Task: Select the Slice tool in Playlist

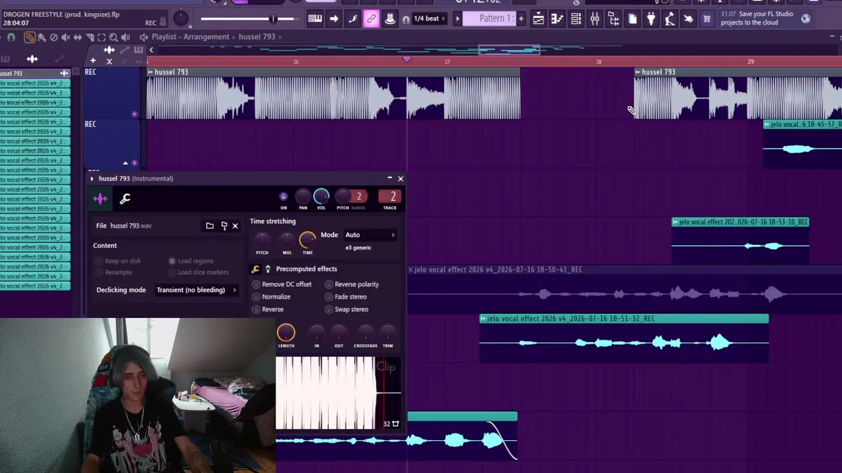Action: (x=89, y=37)
